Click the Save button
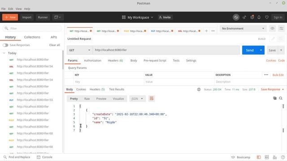 click(x=272, y=50)
